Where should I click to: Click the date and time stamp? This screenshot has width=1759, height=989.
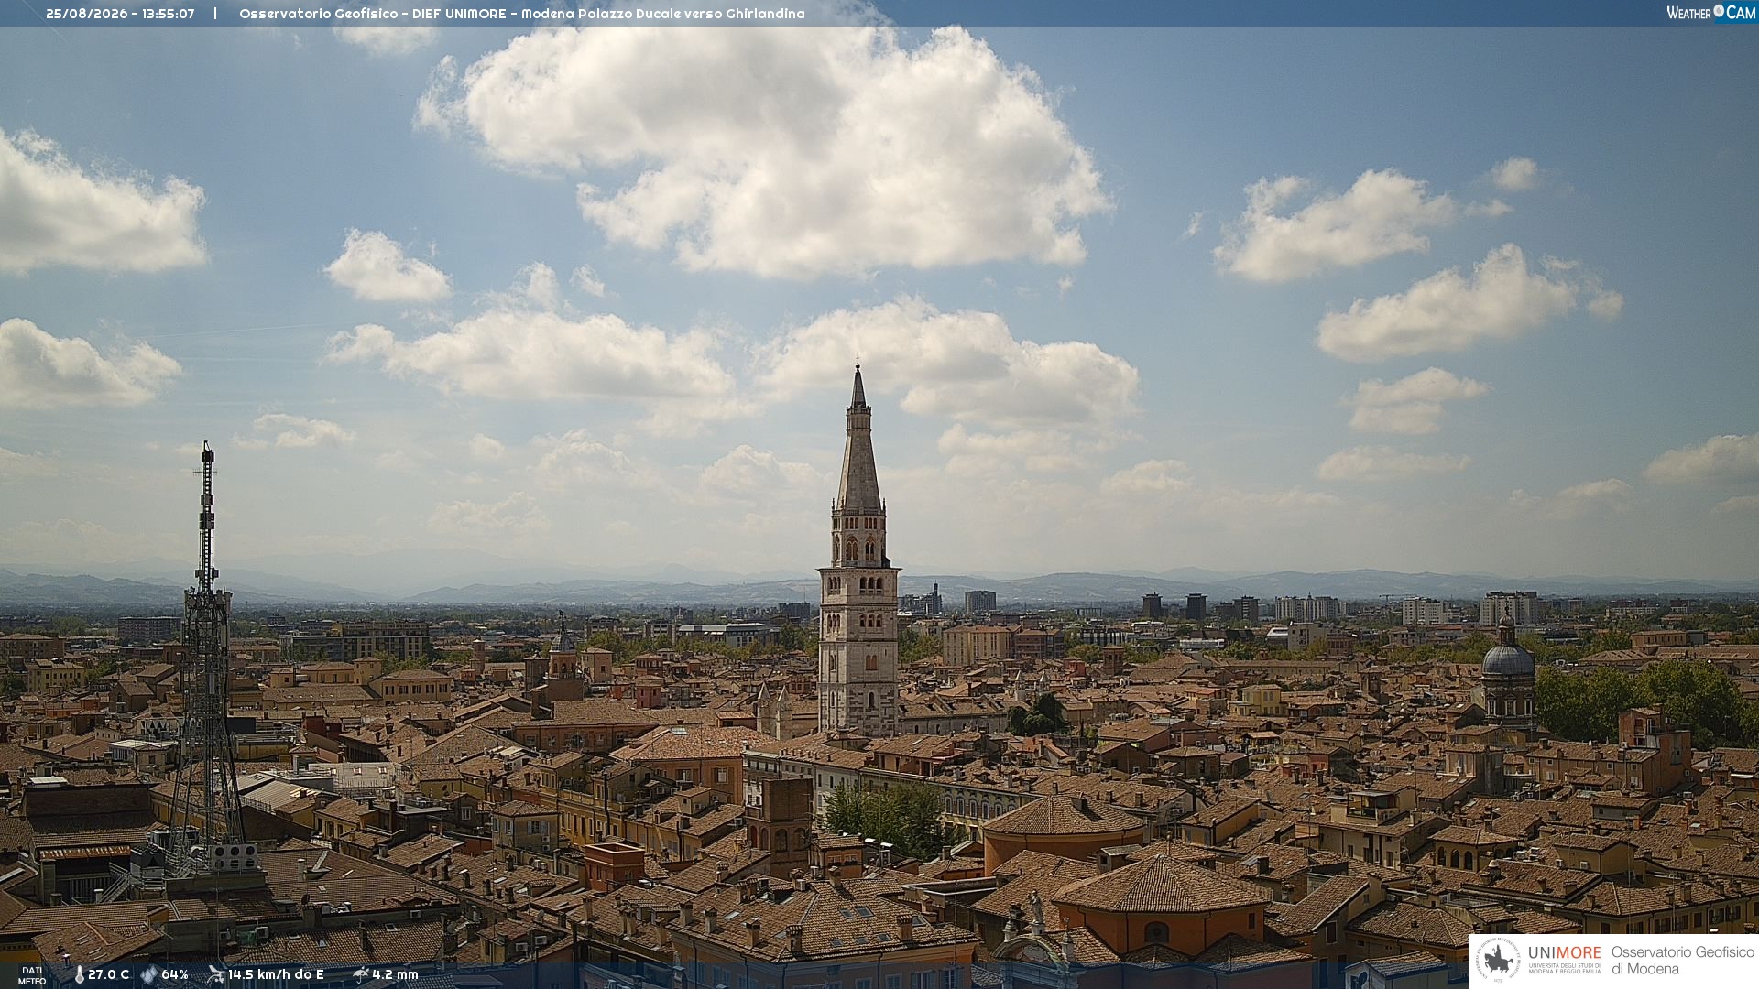coord(120,14)
